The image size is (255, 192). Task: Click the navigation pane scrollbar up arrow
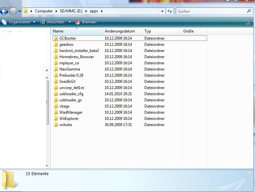click(x=47, y=78)
